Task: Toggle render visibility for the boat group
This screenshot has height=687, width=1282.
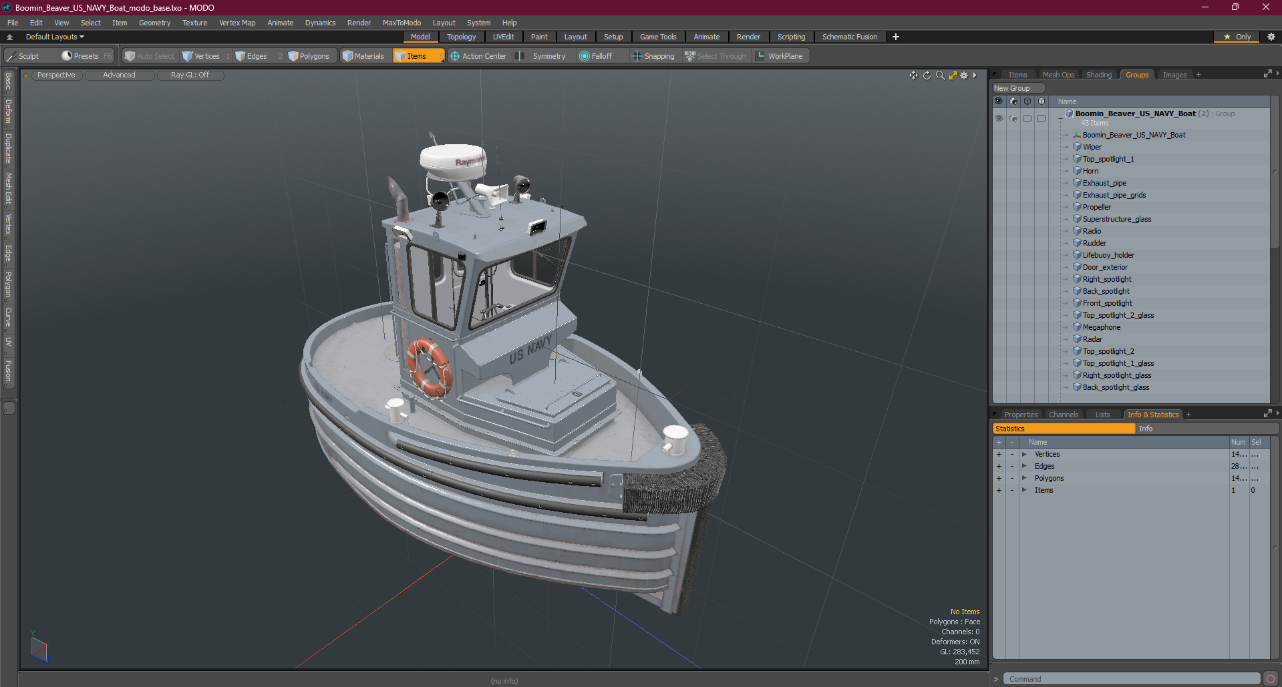Action: pos(1013,118)
